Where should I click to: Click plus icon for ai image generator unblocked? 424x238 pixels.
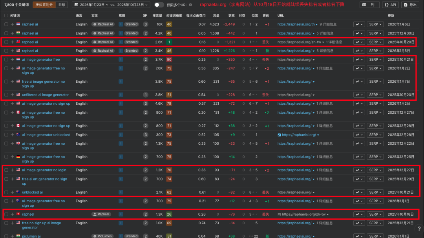pos(12,135)
